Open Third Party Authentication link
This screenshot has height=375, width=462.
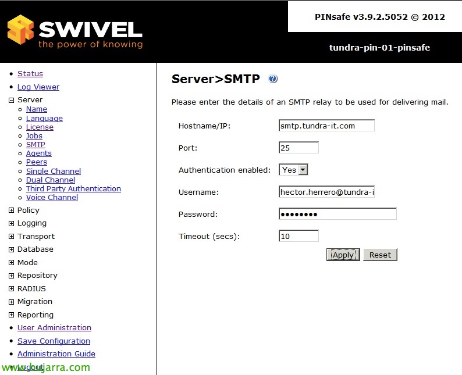tap(74, 189)
